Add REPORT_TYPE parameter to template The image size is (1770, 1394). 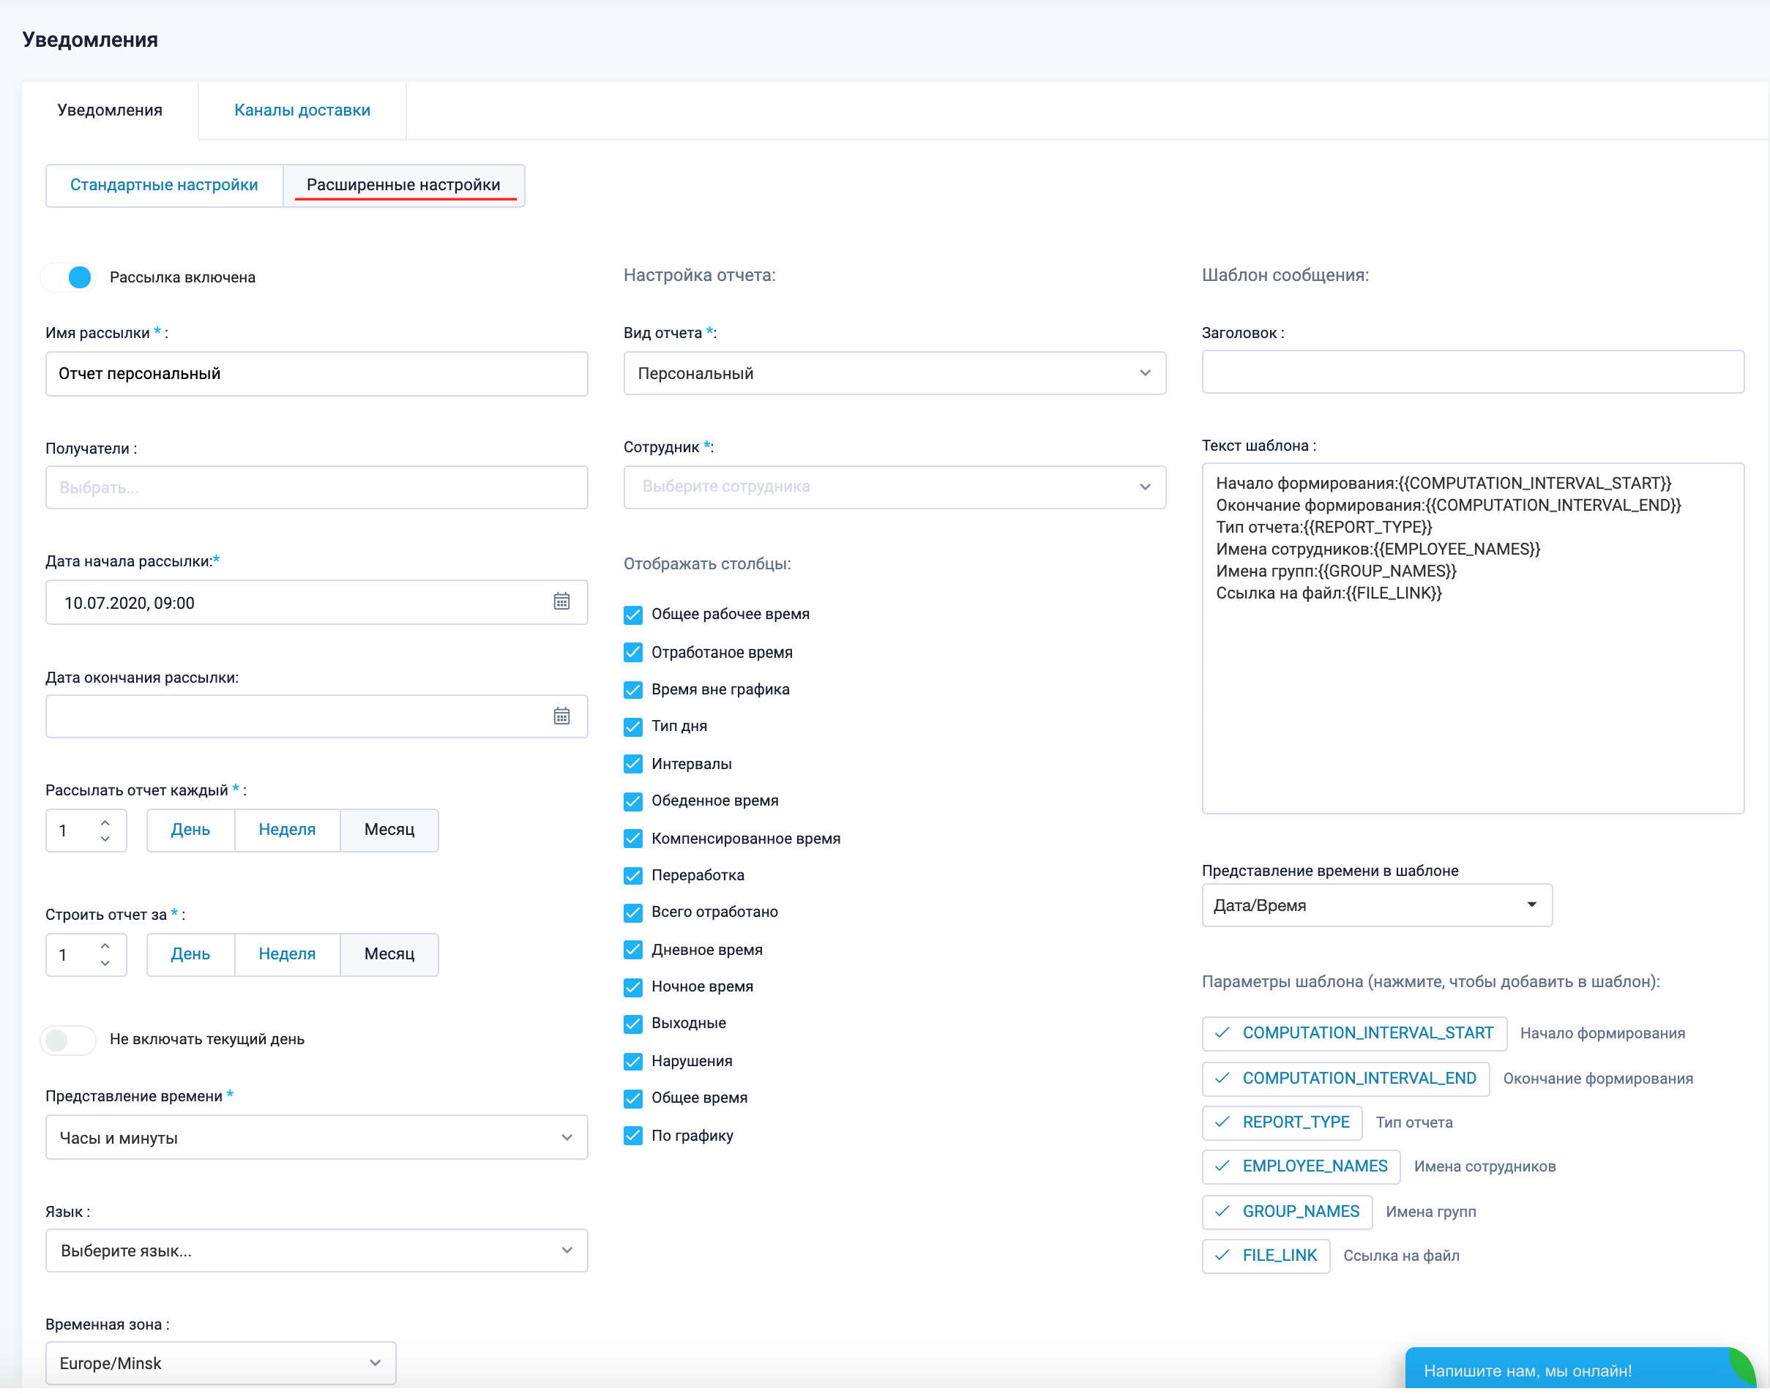[1282, 1123]
